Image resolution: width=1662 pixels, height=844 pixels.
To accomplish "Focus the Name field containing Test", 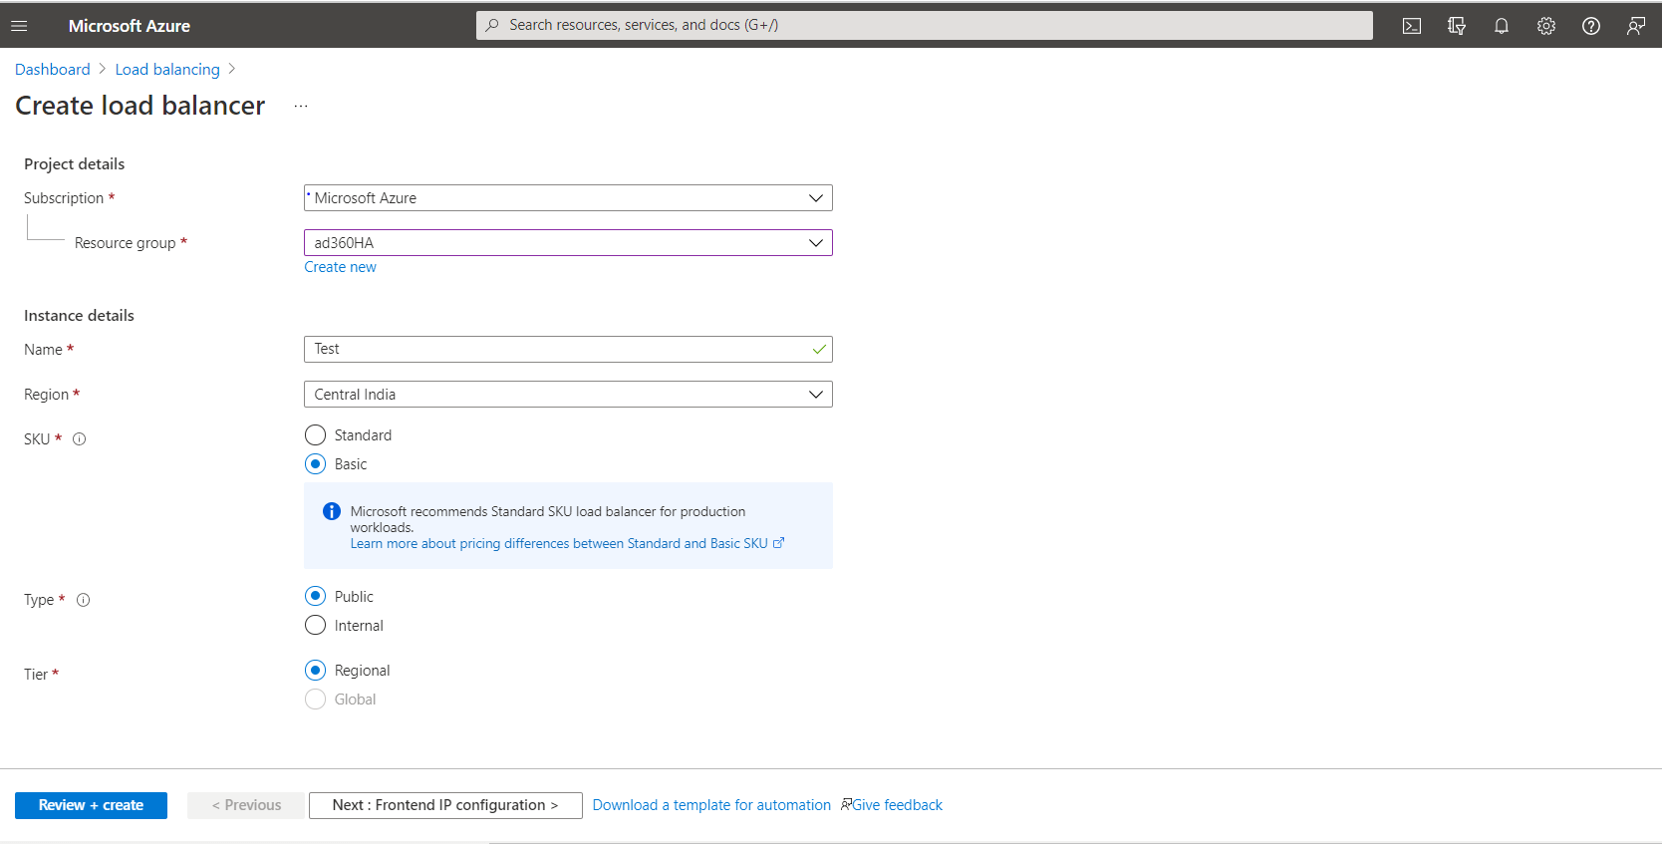I will pyautogui.click(x=568, y=350).
